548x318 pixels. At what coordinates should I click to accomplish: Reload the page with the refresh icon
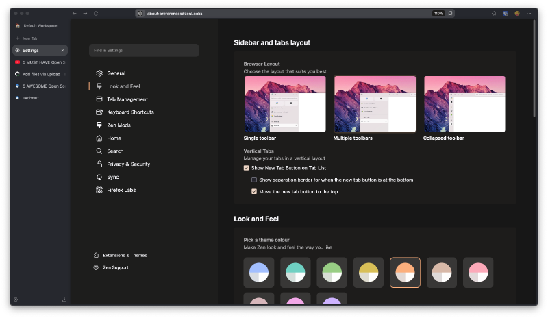(x=96, y=13)
